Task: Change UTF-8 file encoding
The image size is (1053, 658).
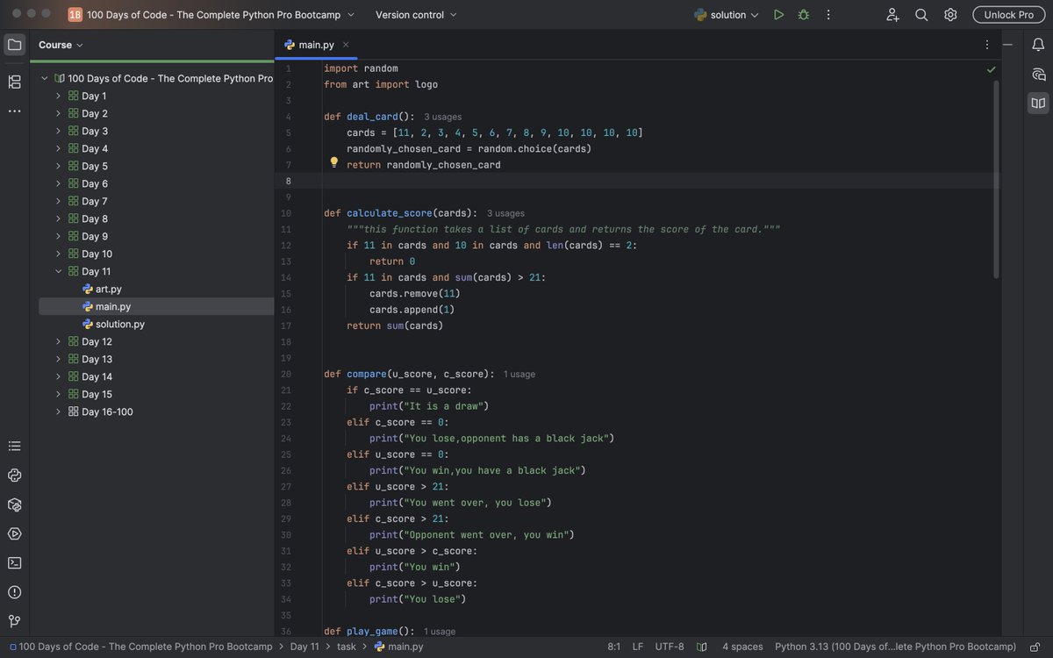Action: [x=670, y=647]
